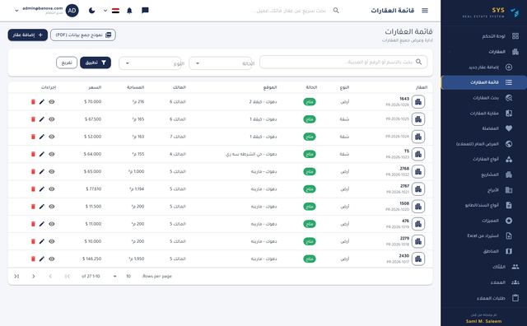Apply filters with the funnel button

click(x=96, y=63)
